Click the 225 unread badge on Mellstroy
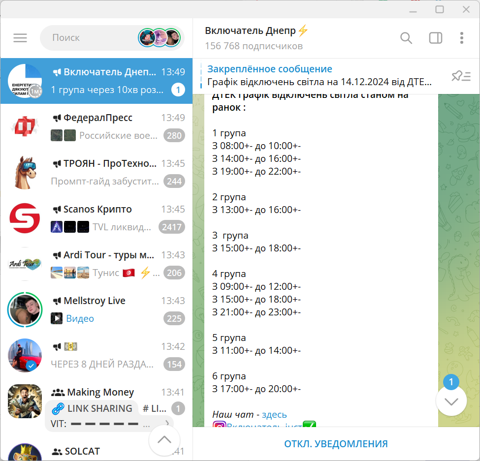This screenshot has height=461, width=480. (x=174, y=318)
